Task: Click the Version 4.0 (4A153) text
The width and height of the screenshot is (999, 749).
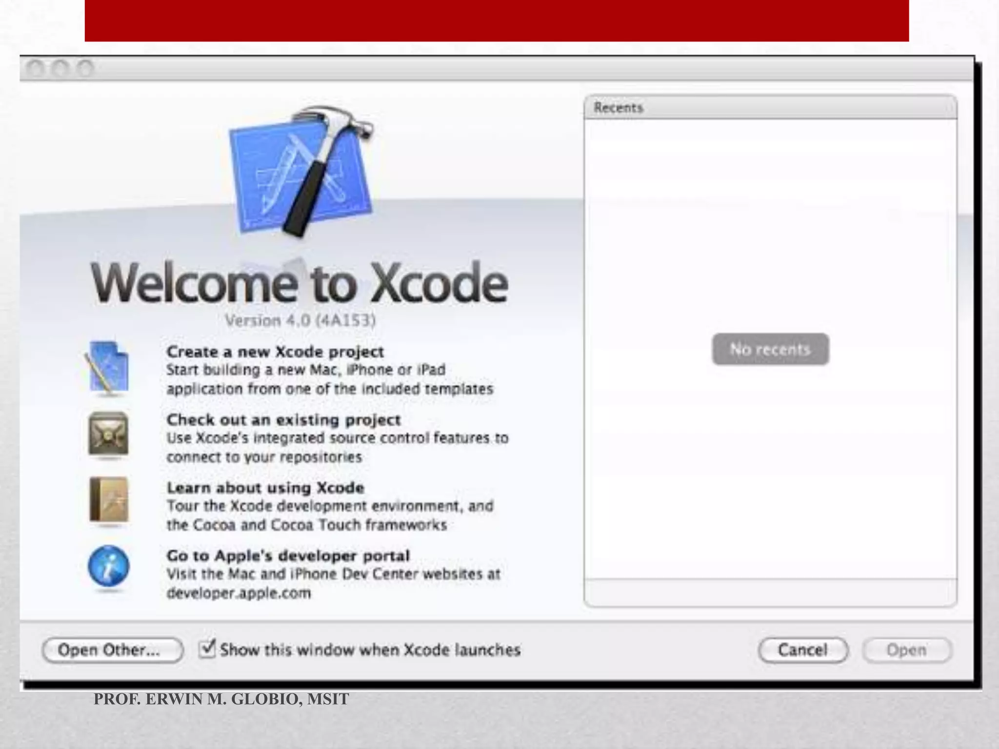Action: tap(300, 321)
